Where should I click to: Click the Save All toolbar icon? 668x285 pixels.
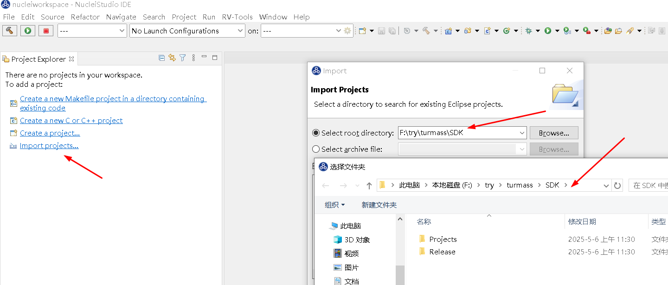(392, 31)
